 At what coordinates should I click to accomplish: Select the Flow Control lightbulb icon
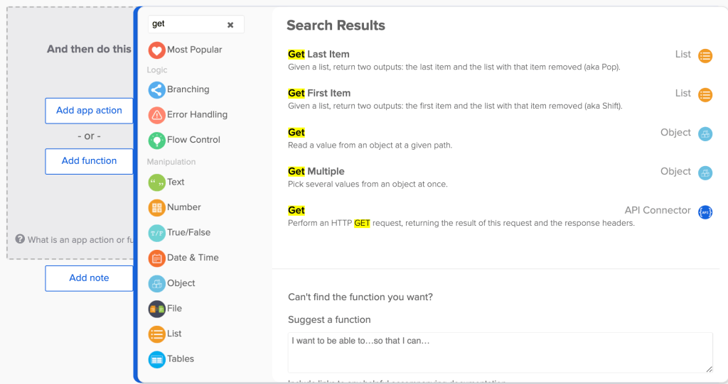point(156,141)
